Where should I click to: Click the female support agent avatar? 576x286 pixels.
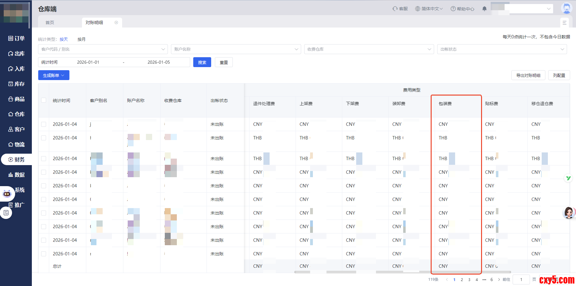(569, 213)
